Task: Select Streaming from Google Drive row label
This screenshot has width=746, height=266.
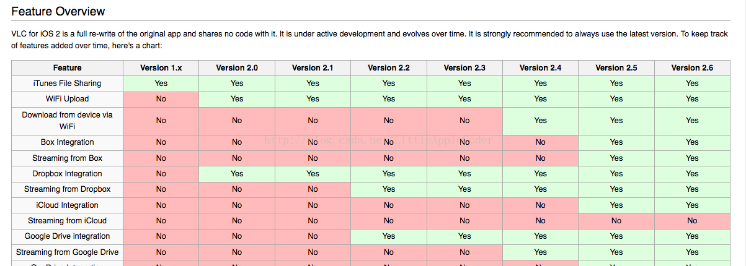Action: pyautogui.click(x=67, y=252)
